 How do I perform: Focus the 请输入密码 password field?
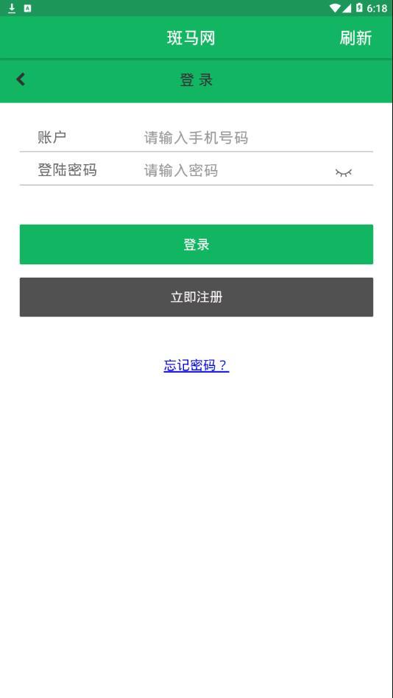point(236,171)
